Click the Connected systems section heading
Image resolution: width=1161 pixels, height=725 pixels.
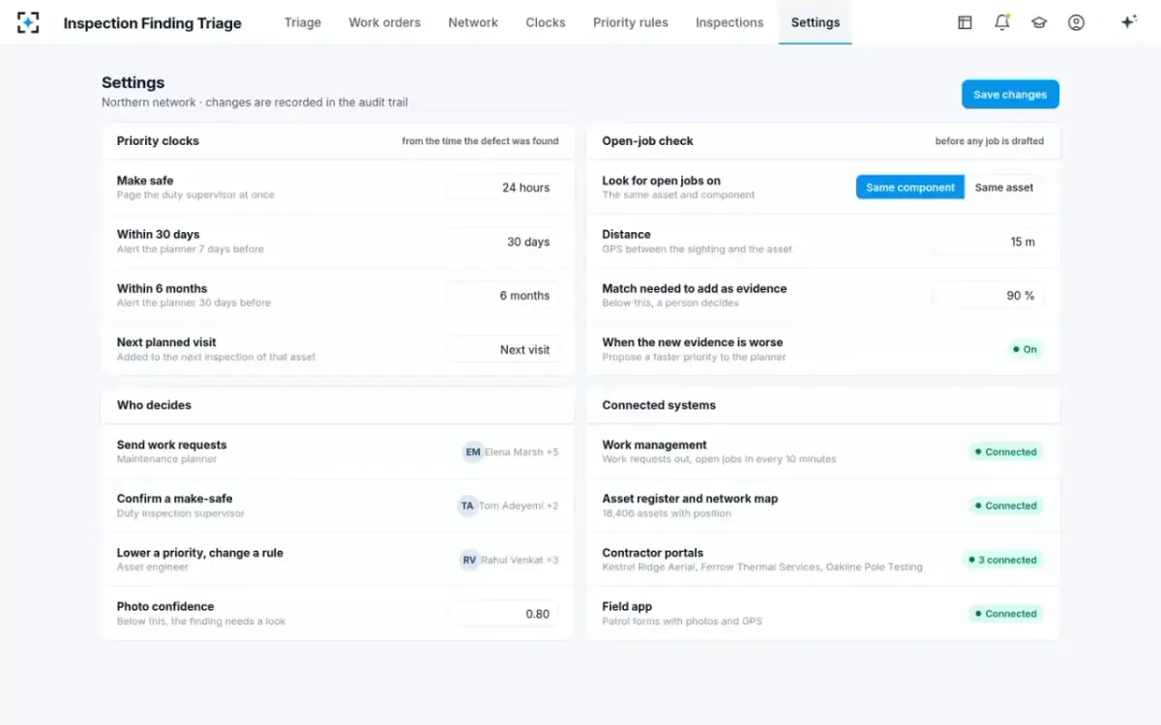659,405
